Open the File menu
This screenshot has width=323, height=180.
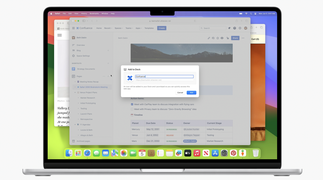[x=64, y=13]
